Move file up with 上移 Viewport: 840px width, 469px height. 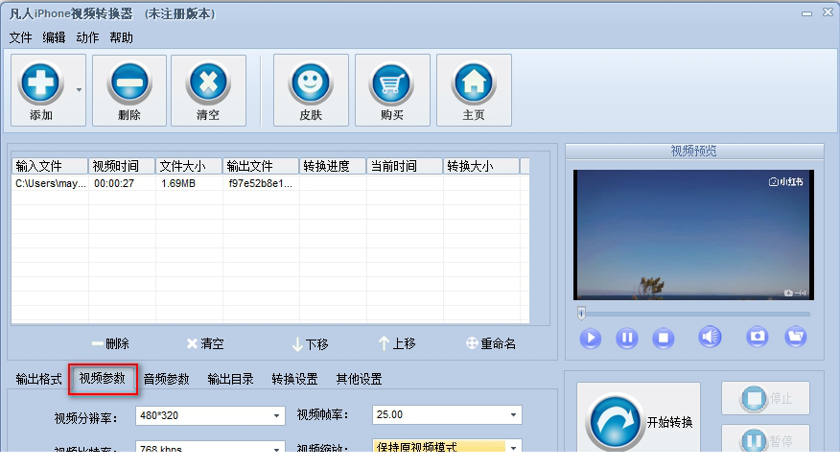click(x=397, y=343)
